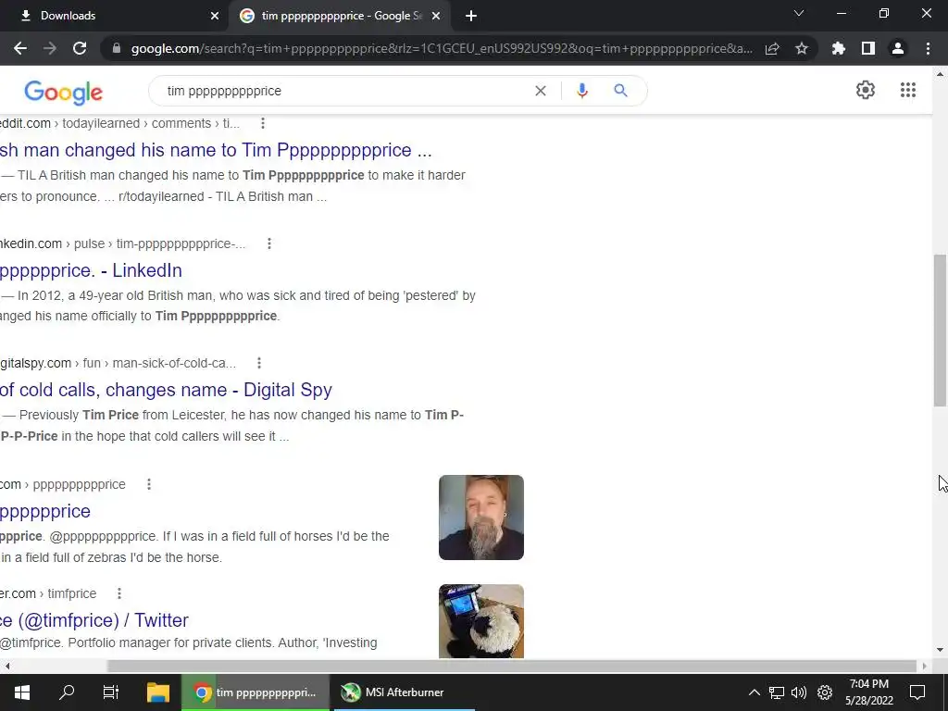Image resolution: width=948 pixels, height=711 pixels.
Task: Go back to the previous page
Action: coord(20,48)
